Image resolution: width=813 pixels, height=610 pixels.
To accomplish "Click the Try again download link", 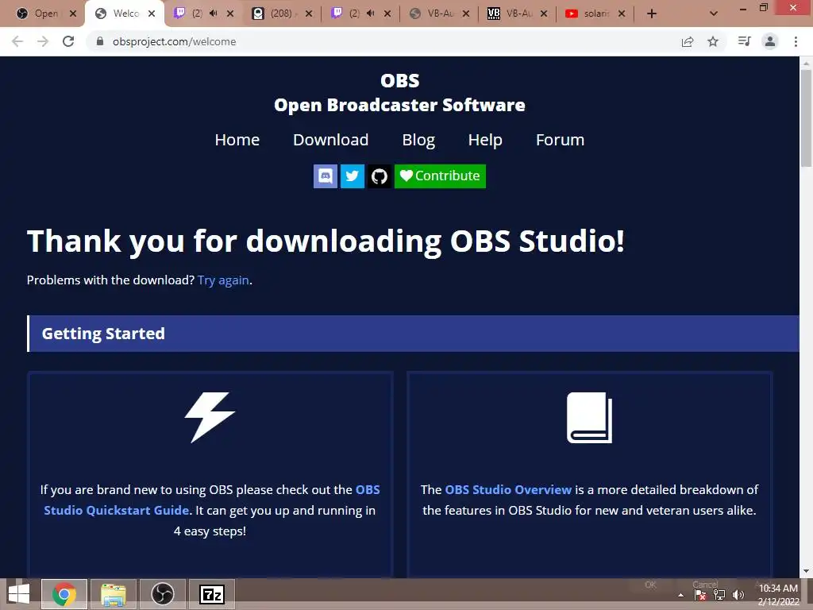I will pyautogui.click(x=223, y=280).
